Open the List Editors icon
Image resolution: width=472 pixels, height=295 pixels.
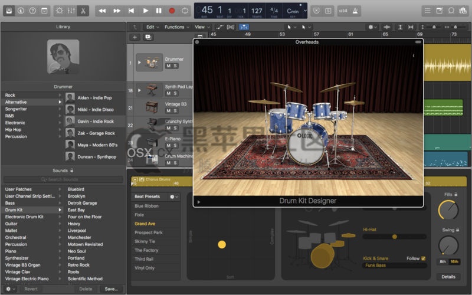tap(427, 11)
